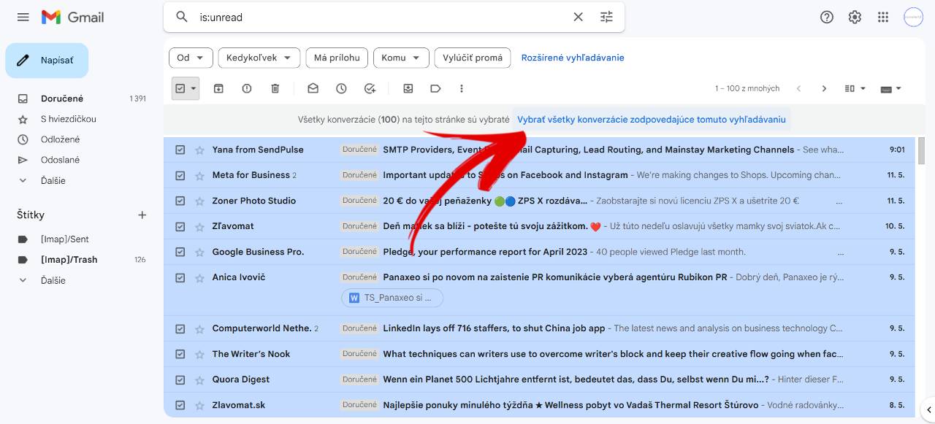This screenshot has height=424, width=935.
Task: Click the search magnifier icon
Action: [182, 17]
